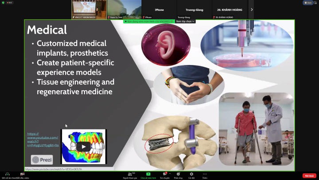The height and width of the screenshot is (180, 319).
Task: Click the green share screen icon
Action: (x=148, y=174)
